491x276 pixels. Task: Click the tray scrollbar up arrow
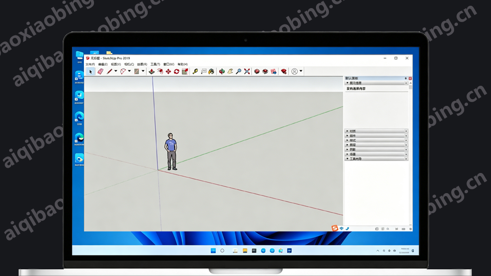(410, 83)
